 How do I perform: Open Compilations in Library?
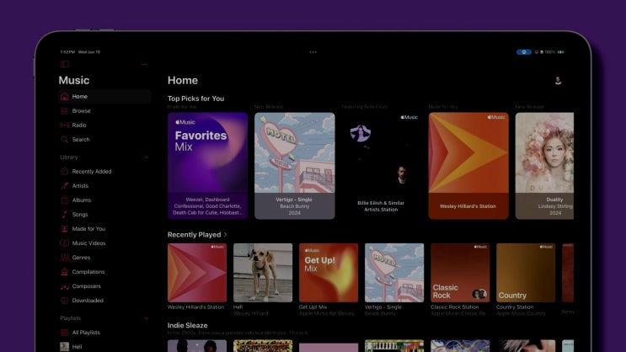[x=88, y=272]
